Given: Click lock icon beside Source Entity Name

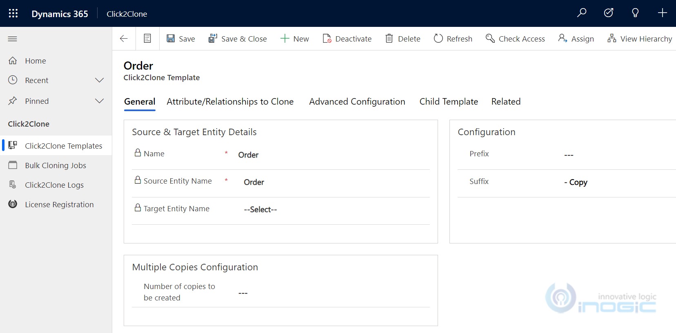Looking at the screenshot, I should (x=138, y=180).
